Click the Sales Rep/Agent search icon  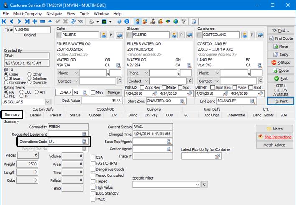click(169, 142)
